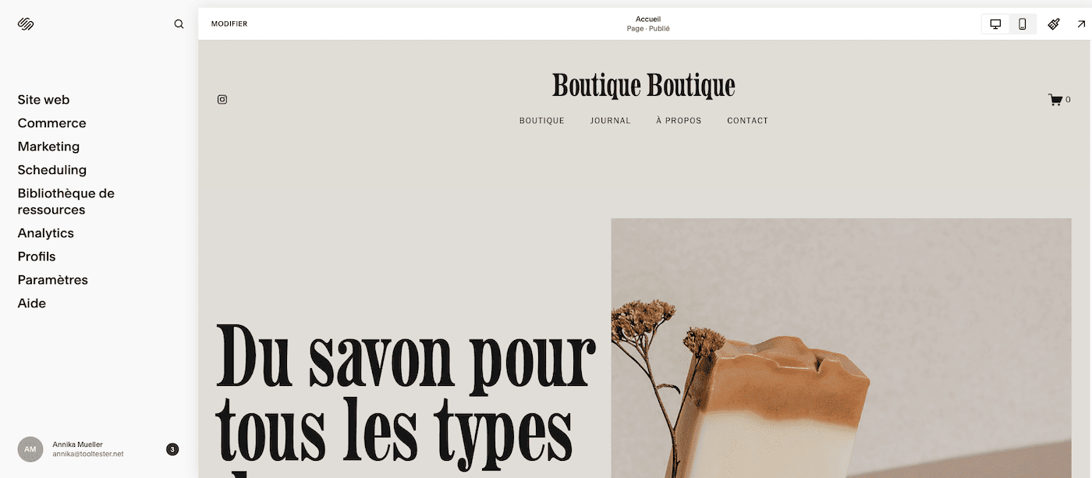Open the notifications badge showing 3
This screenshot has height=478, width=1092.
click(172, 449)
